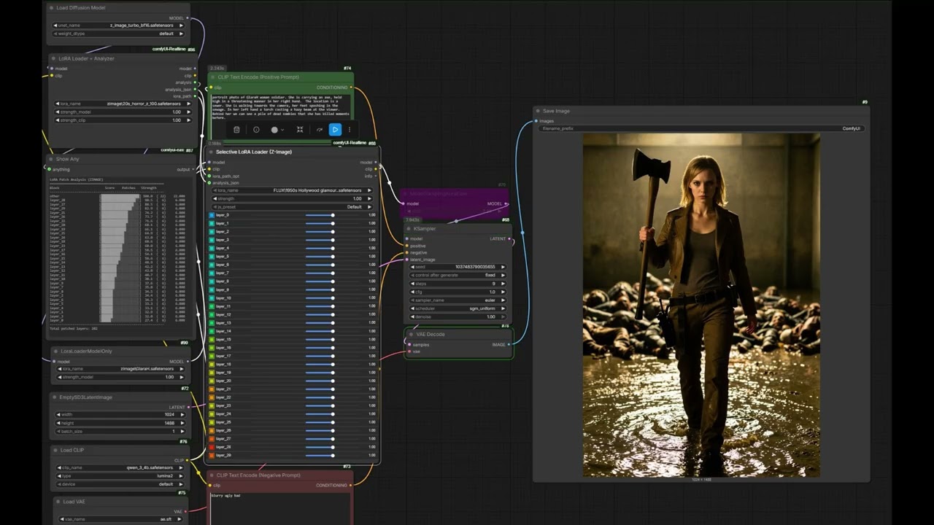Click the info icon in node toolbar
Screen dimensions: 934x525
coord(256,130)
